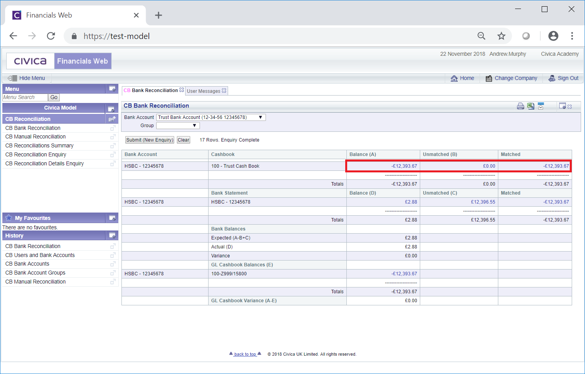585x374 pixels.
Task: Open the Group dropdown
Action: pyautogui.click(x=178, y=126)
